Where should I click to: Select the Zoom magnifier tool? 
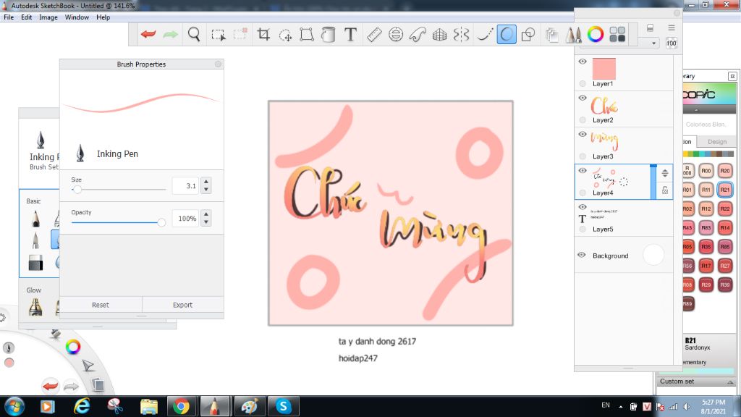point(194,34)
